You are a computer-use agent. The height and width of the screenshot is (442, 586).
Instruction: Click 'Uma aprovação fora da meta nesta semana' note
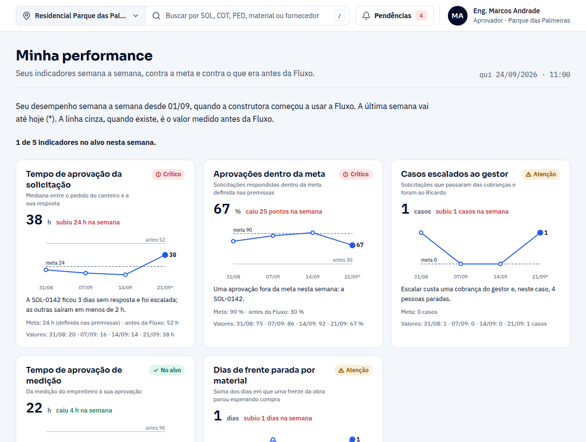tap(279, 294)
